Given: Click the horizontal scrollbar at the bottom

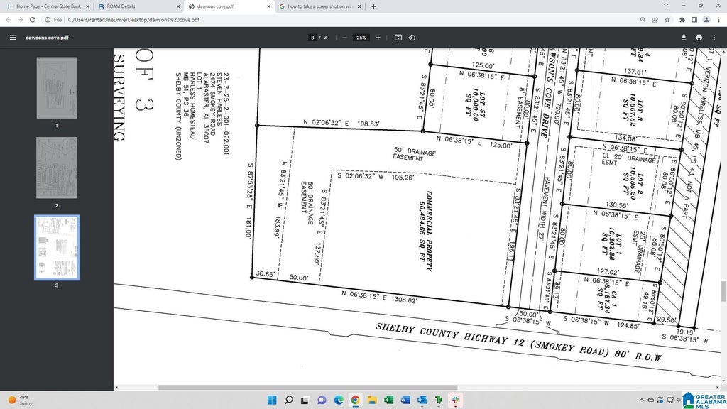Looking at the screenshot, I should (308, 388).
